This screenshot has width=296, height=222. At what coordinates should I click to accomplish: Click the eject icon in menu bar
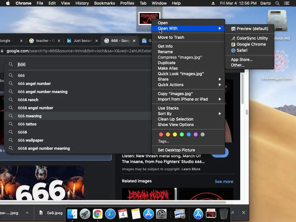[213, 3]
